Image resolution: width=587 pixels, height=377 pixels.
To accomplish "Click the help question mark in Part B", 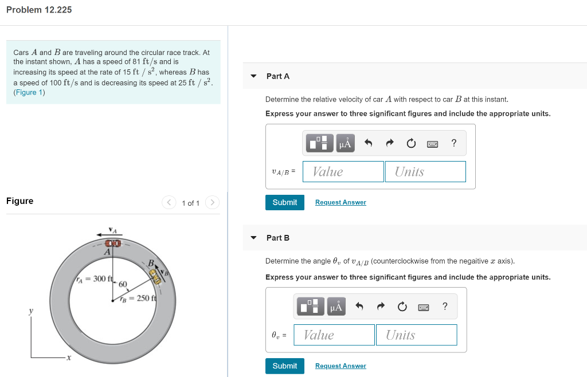I will 444,306.
